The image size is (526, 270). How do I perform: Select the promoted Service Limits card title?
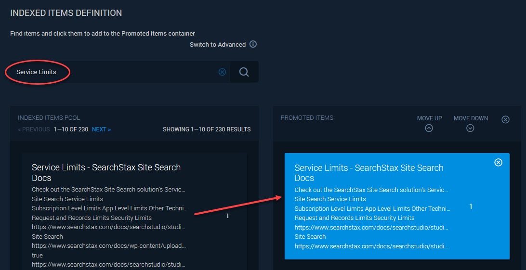[x=369, y=172]
